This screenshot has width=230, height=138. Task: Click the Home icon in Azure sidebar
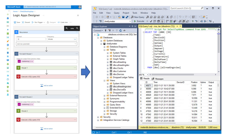pos(8,18)
